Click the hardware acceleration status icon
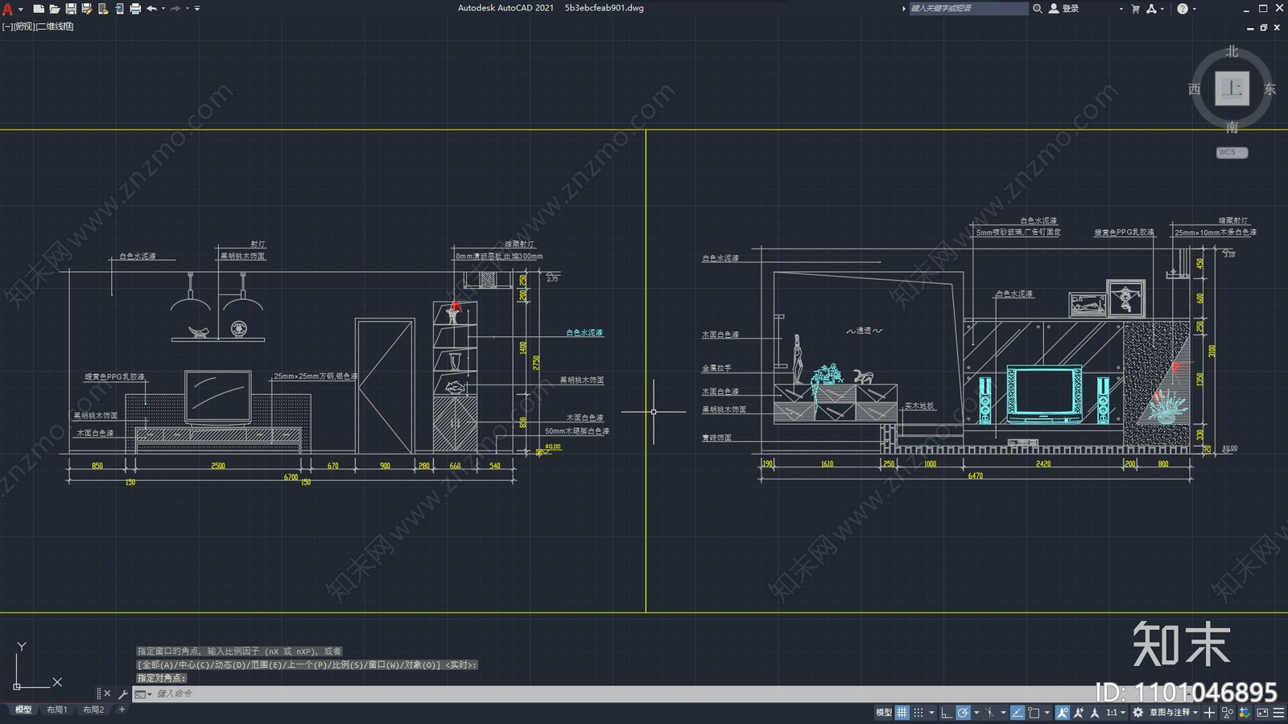The height and width of the screenshot is (724, 1288). 1245,712
